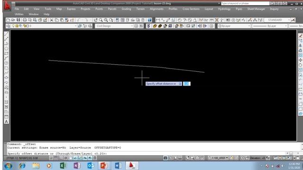The width and height of the screenshot is (303, 170).
Task: Cut selection with scissors icon
Action: (52, 20)
